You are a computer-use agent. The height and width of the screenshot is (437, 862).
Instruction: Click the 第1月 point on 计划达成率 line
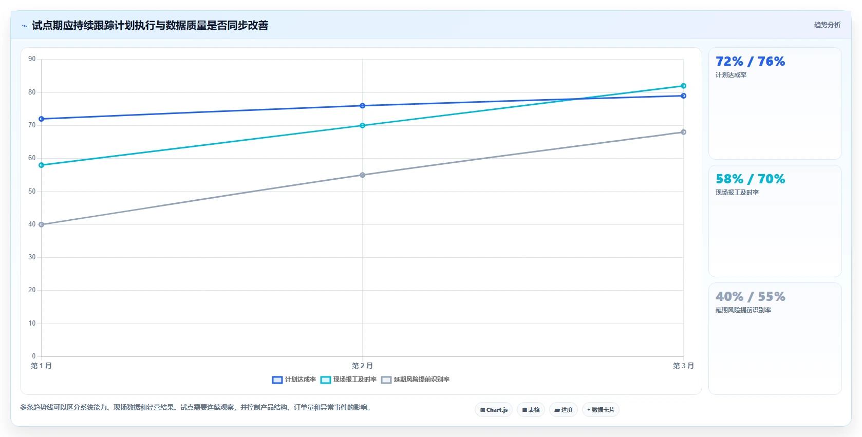[x=42, y=119]
